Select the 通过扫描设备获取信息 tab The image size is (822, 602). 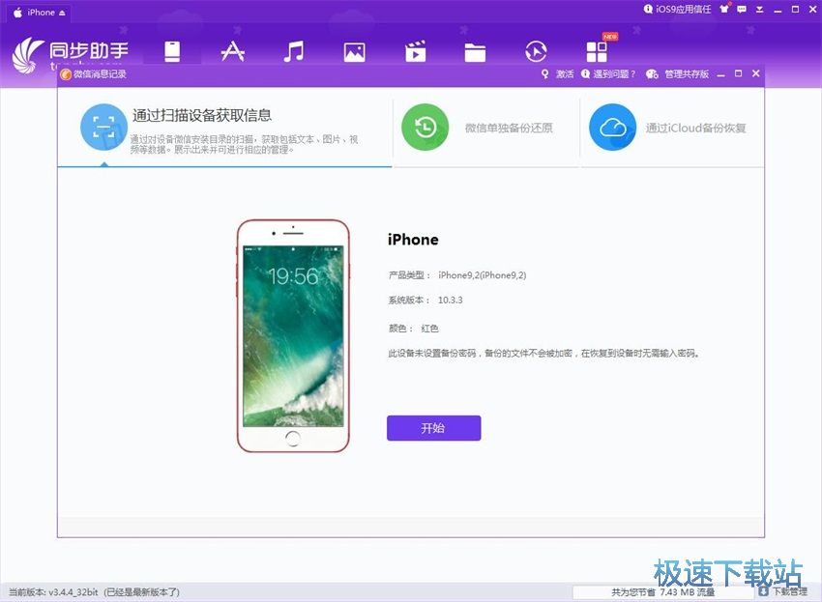pyautogui.click(x=224, y=128)
